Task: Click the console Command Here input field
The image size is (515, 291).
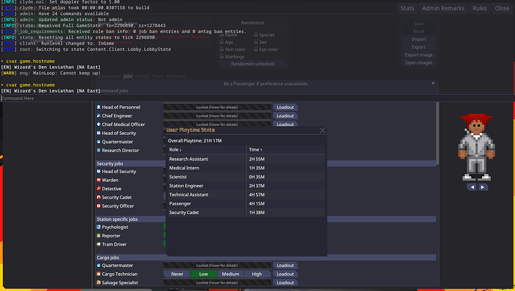Action: (x=257, y=98)
